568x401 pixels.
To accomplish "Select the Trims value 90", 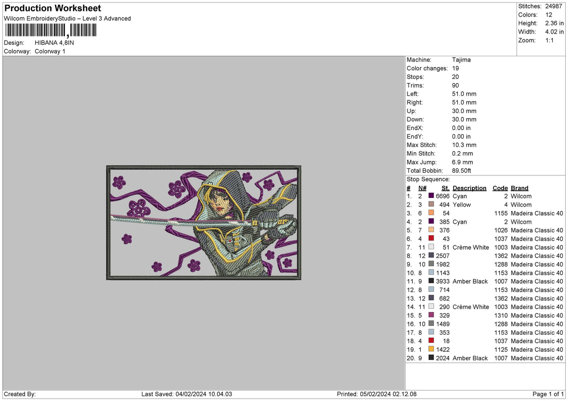I will coord(456,86).
